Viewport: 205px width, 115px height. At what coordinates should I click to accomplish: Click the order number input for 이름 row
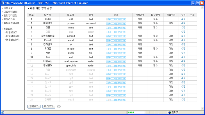click(113, 28)
